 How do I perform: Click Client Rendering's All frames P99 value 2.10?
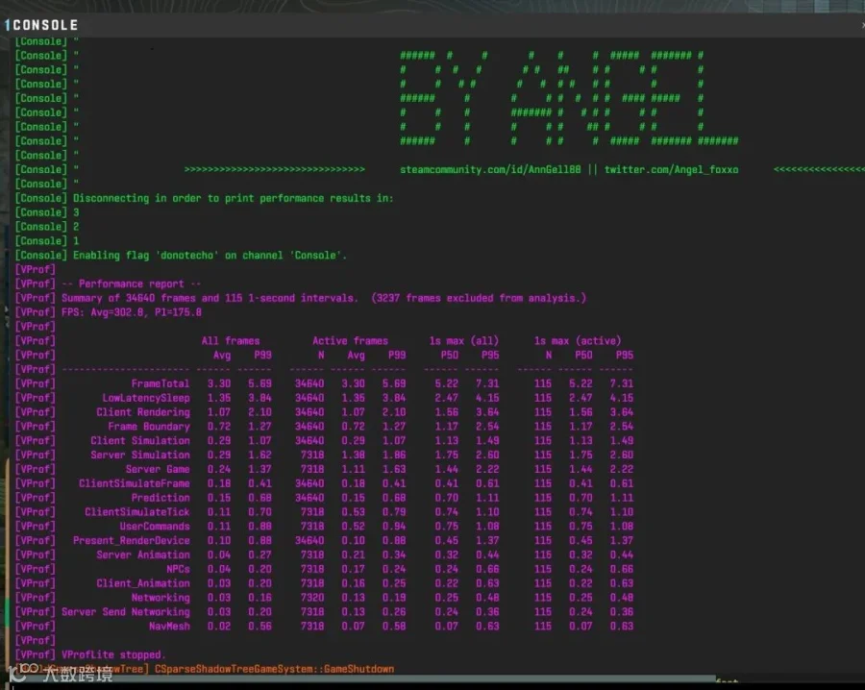[x=259, y=412]
